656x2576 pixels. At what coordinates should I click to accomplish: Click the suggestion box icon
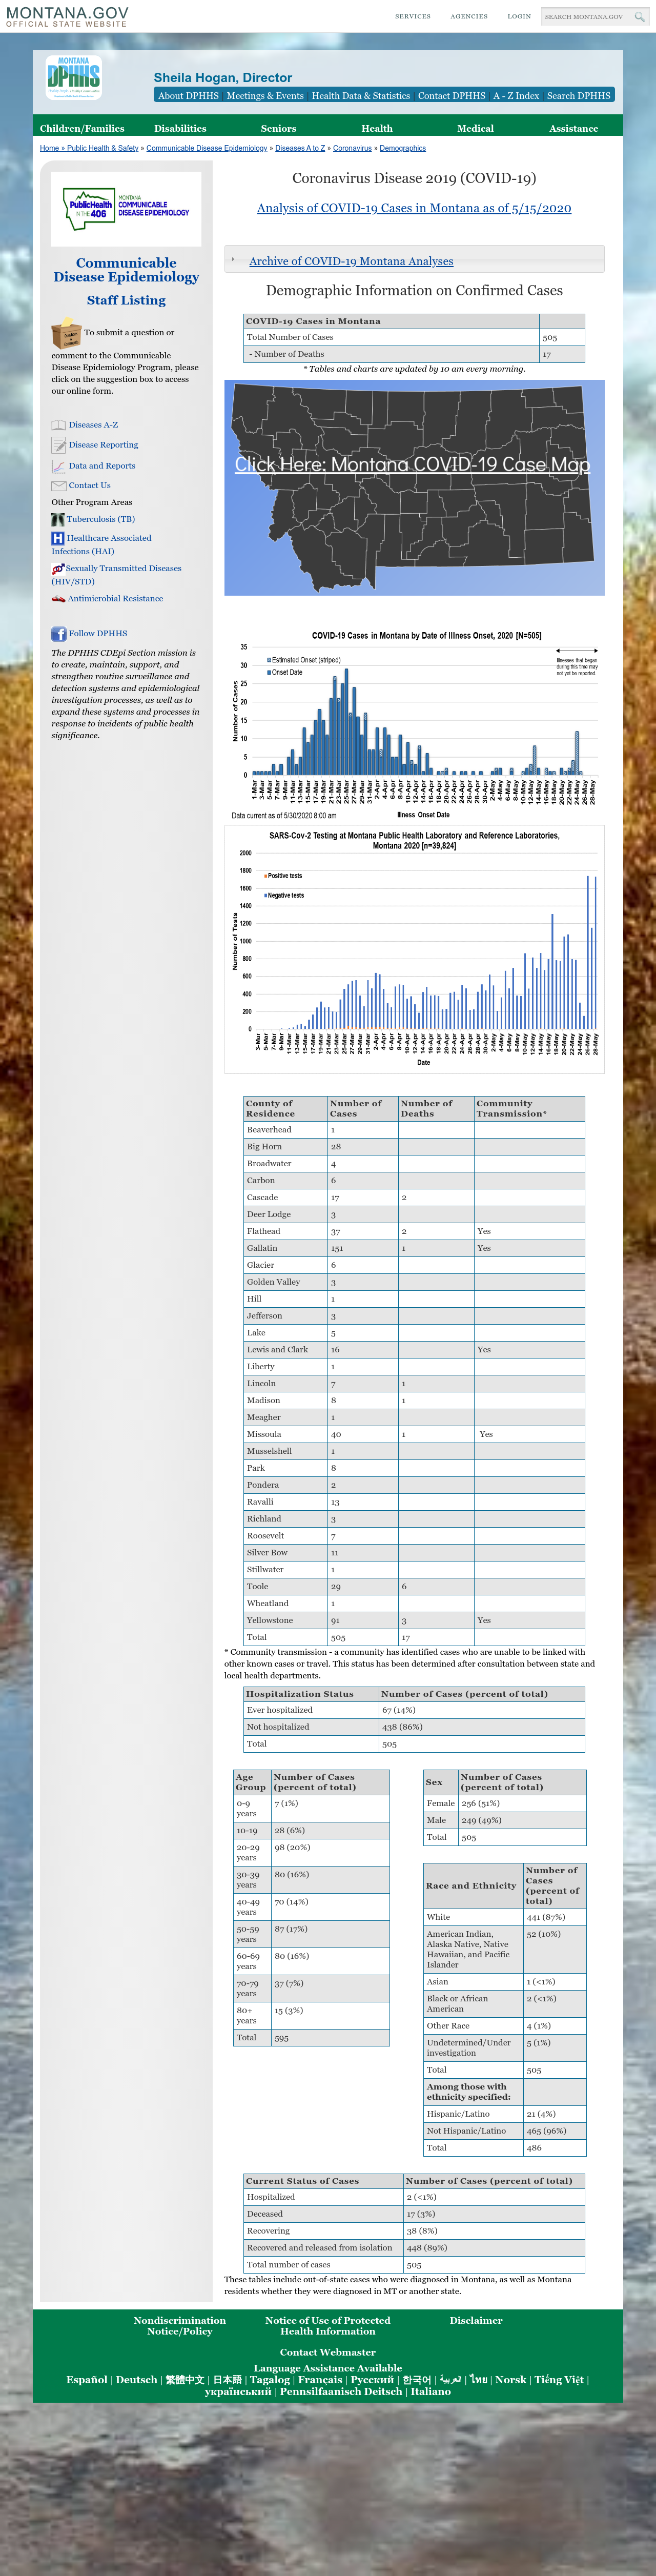pyautogui.click(x=66, y=333)
